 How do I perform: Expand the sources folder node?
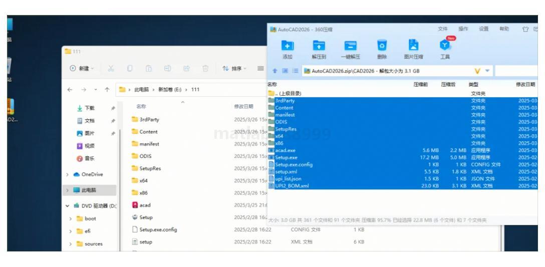[71, 244]
